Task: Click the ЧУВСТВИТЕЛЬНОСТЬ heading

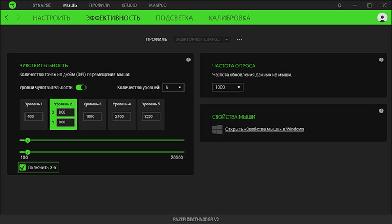Action: [44, 65]
